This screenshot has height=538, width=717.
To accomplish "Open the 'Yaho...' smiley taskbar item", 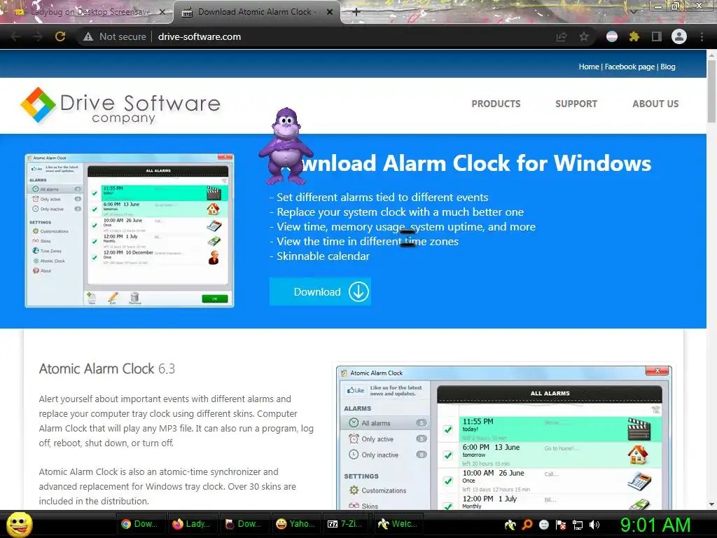I will [295, 524].
